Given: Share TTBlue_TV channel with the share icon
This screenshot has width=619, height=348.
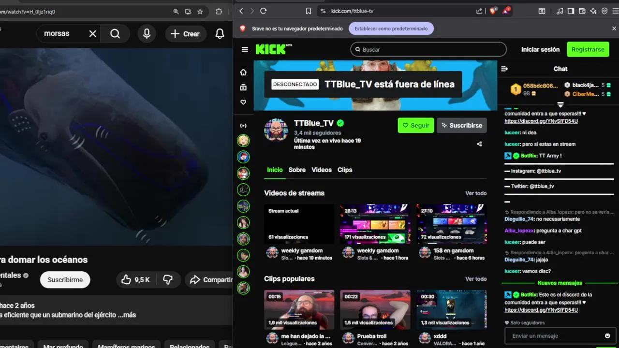Looking at the screenshot, I should 479,144.
